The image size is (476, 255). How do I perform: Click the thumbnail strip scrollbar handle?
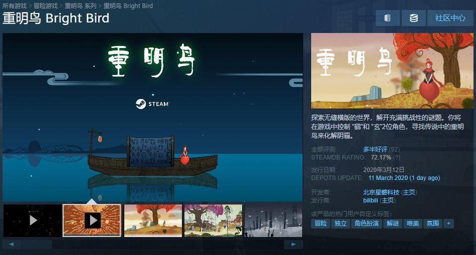tap(37, 244)
